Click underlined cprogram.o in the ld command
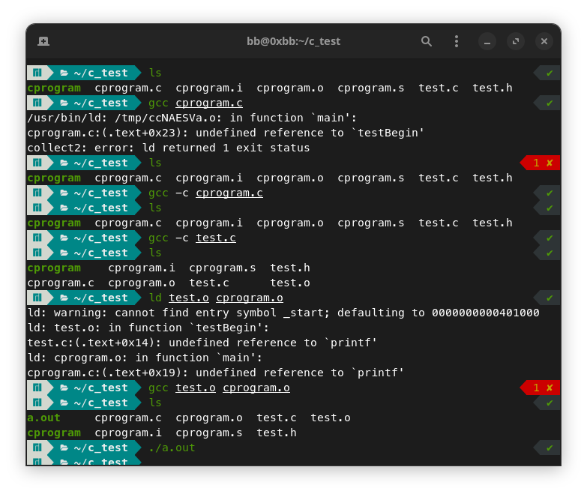Viewport: 587px width, 494px height. click(x=249, y=298)
